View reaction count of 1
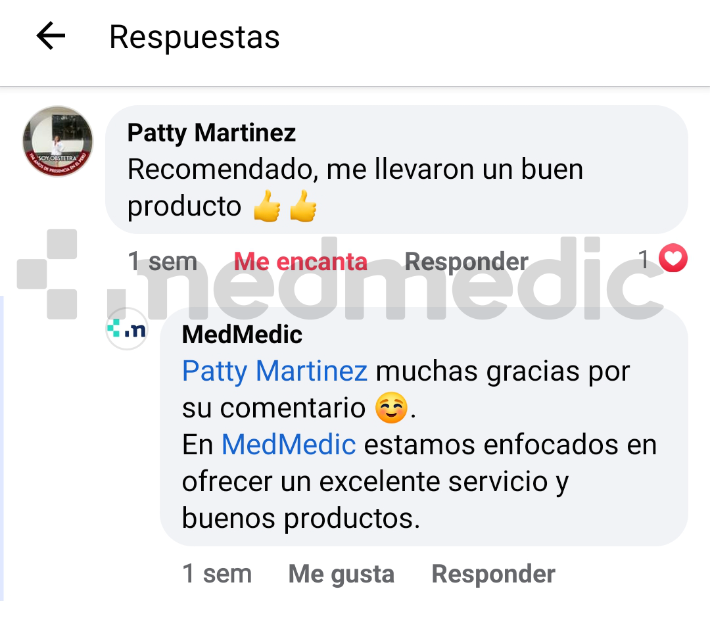710x641 pixels. pyautogui.click(x=644, y=260)
